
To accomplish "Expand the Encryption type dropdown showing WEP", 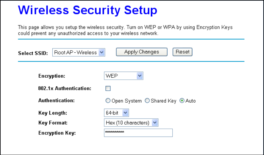I will click(x=124, y=76).
